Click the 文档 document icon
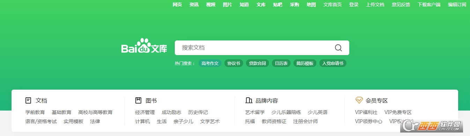The image size is (470, 136). (x=28, y=100)
